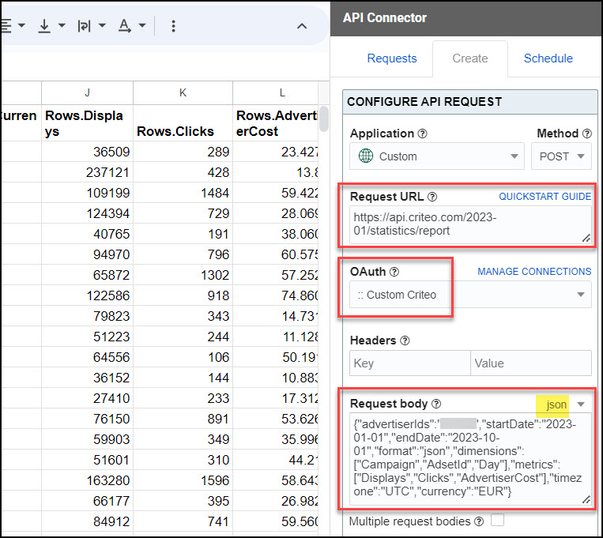
Task: Switch to the Create tab
Action: (470, 58)
